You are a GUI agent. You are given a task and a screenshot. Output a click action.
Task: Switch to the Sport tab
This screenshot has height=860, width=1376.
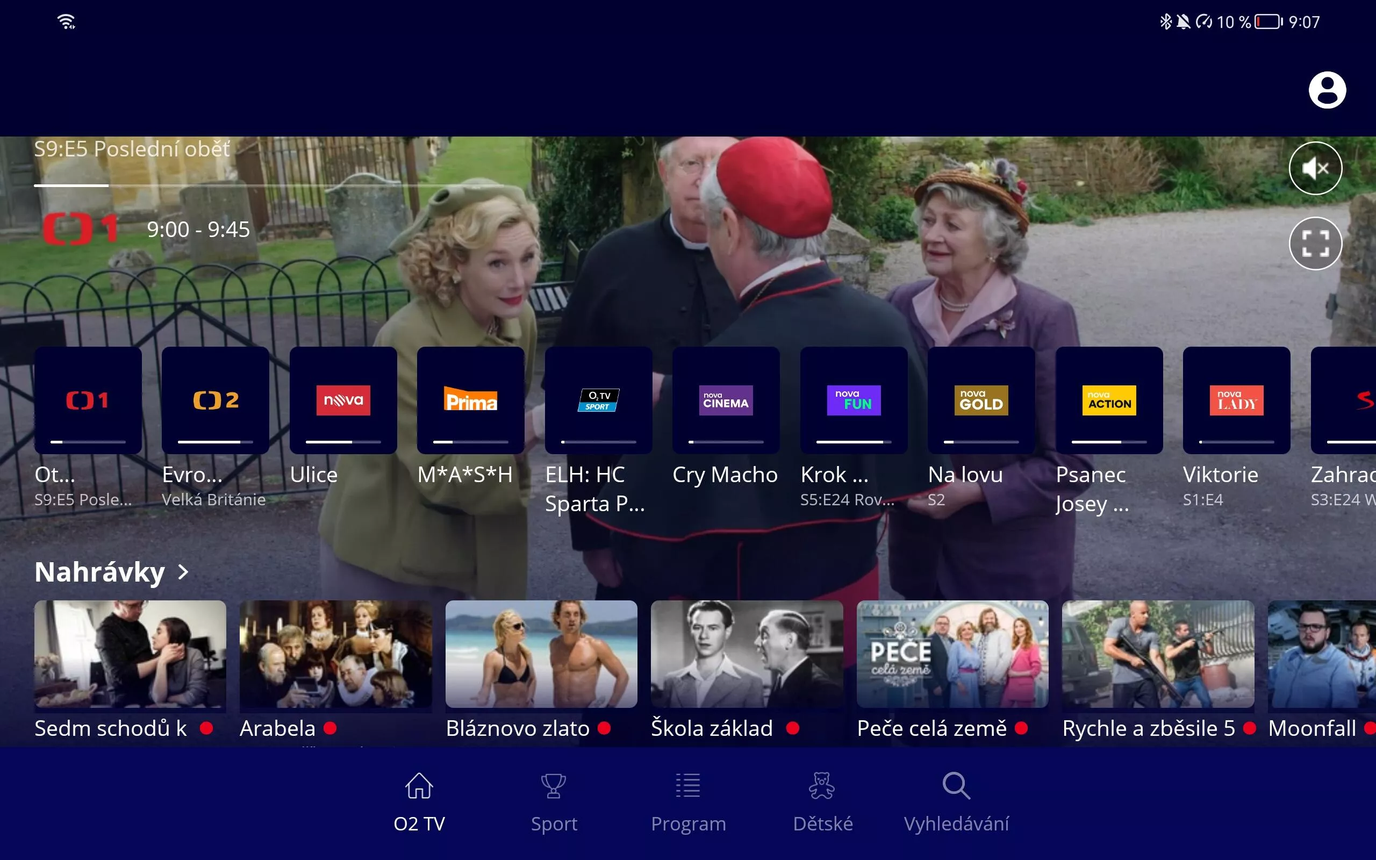pos(554,802)
